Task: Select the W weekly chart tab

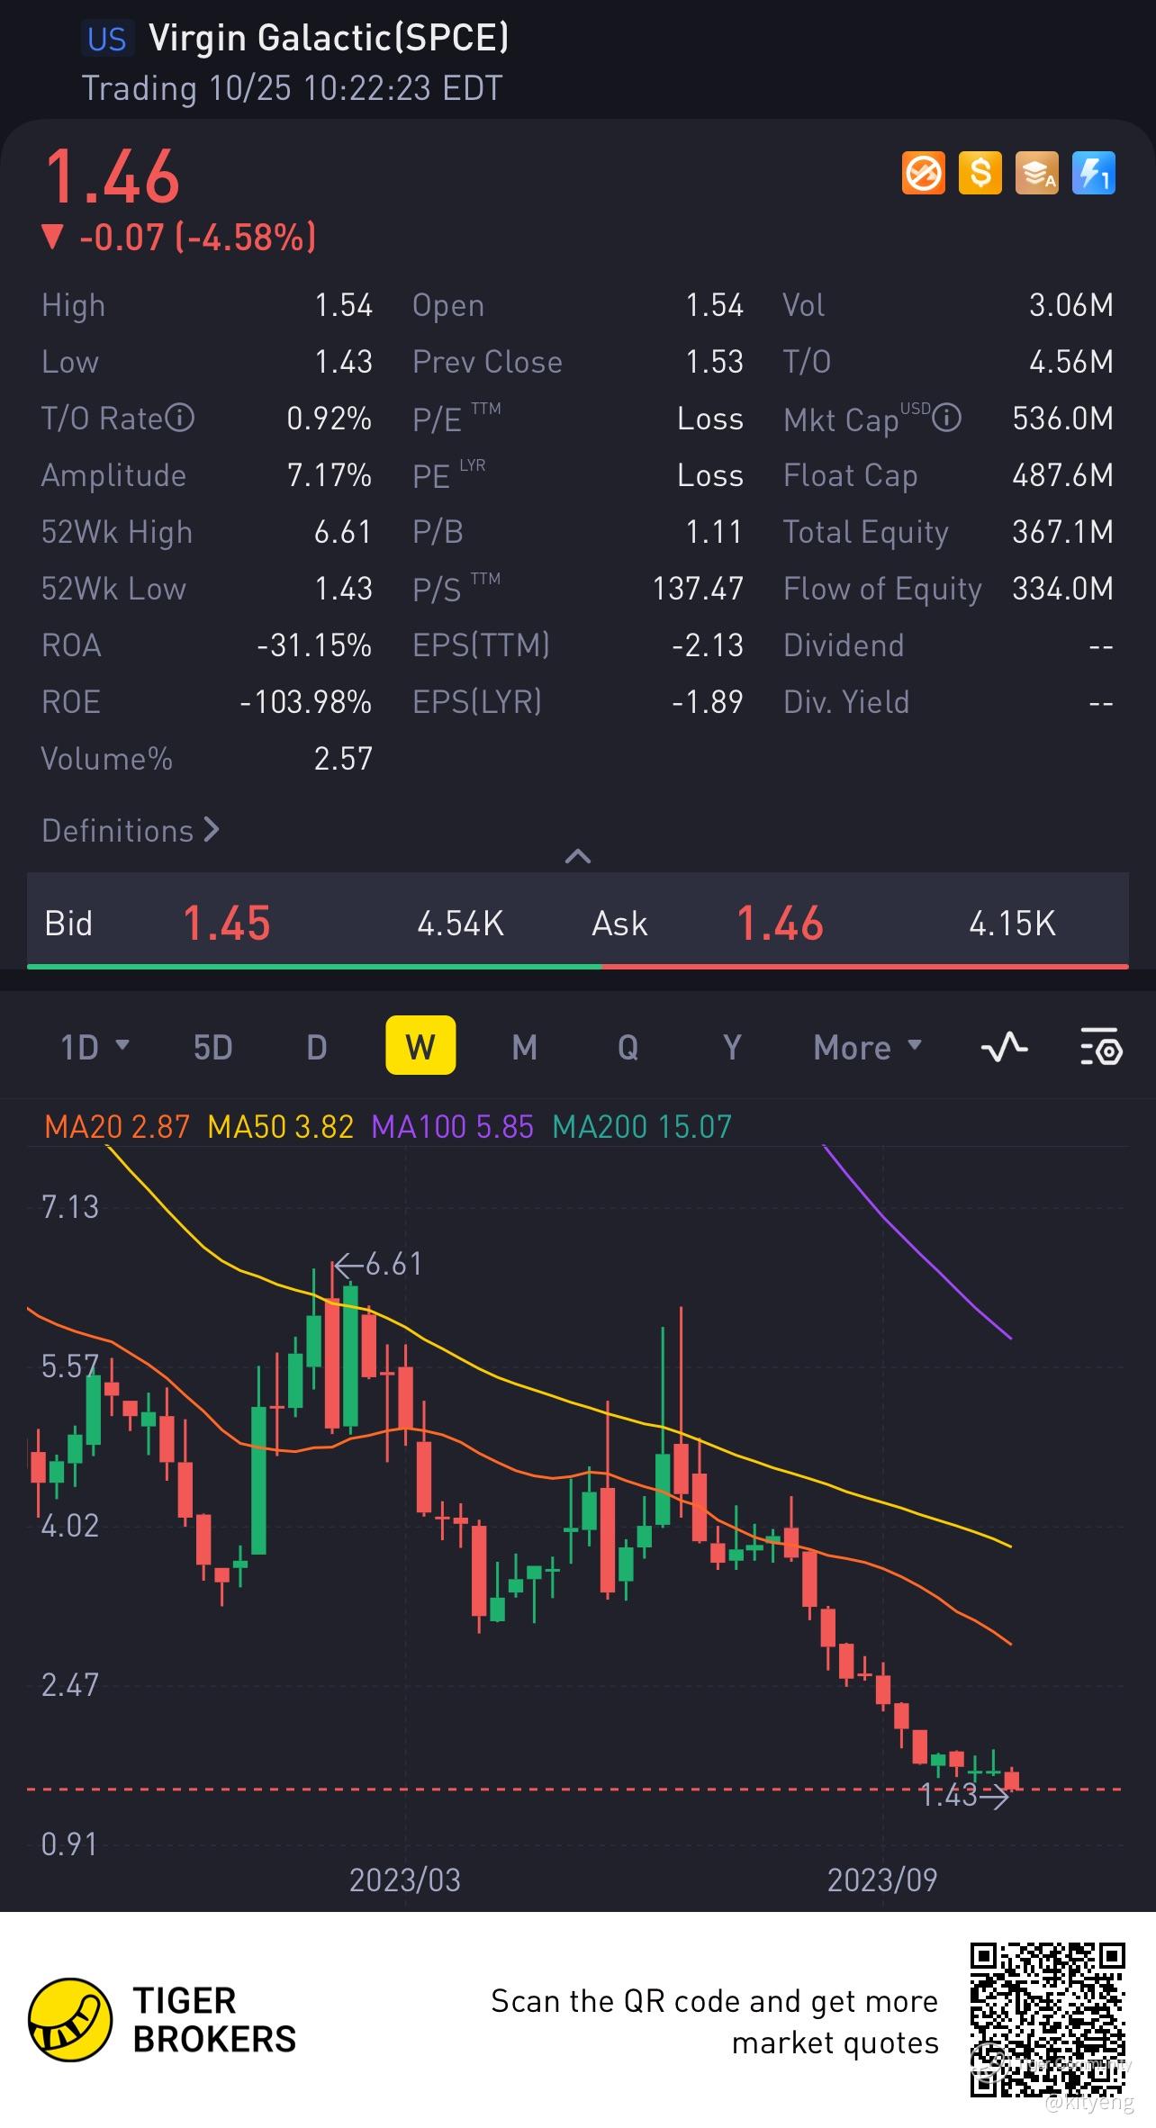Action: pyautogui.click(x=420, y=1045)
